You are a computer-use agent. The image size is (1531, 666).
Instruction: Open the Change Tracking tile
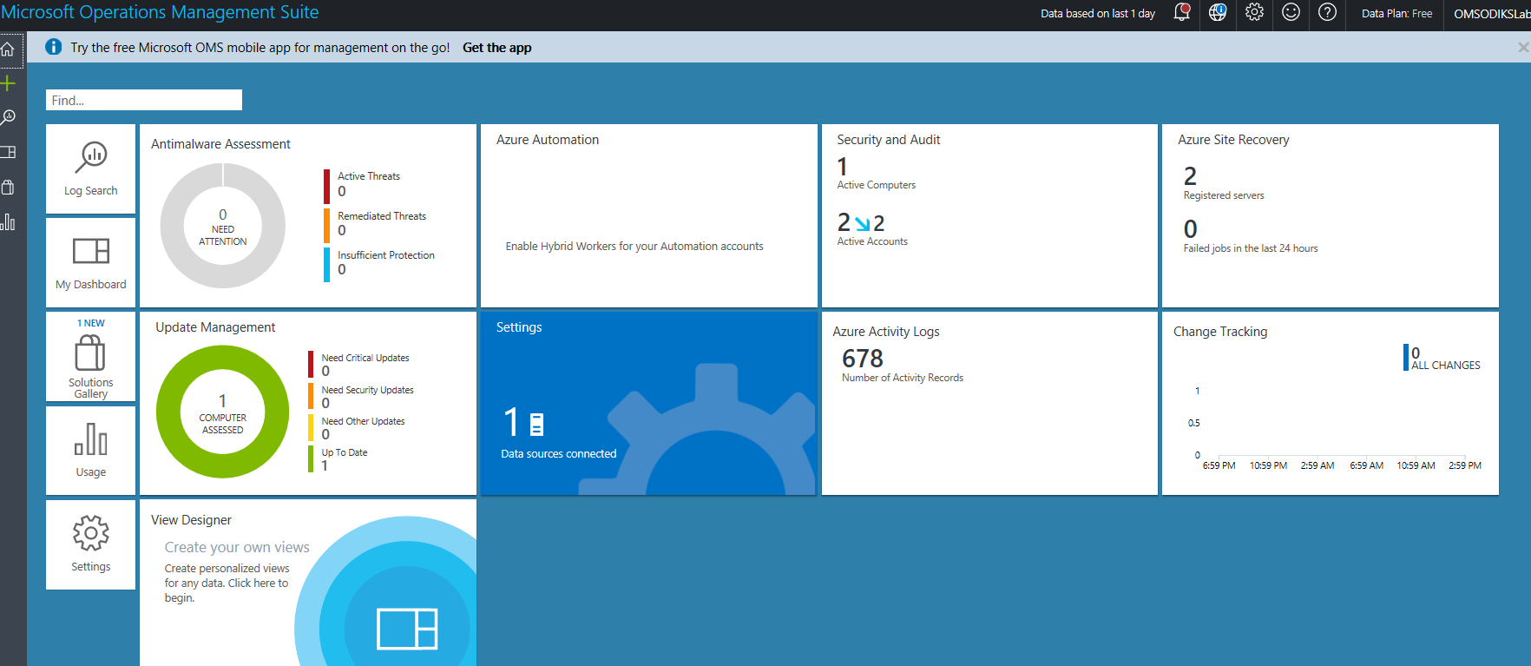pyautogui.click(x=1331, y=404)
